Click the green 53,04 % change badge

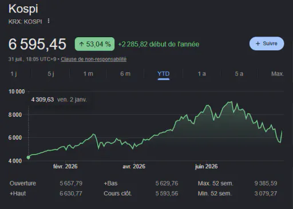[x=94, y=44]
